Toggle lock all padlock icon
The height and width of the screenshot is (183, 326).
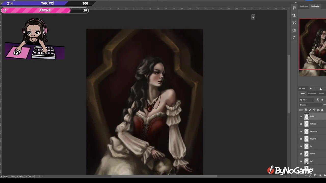(322, 110)
